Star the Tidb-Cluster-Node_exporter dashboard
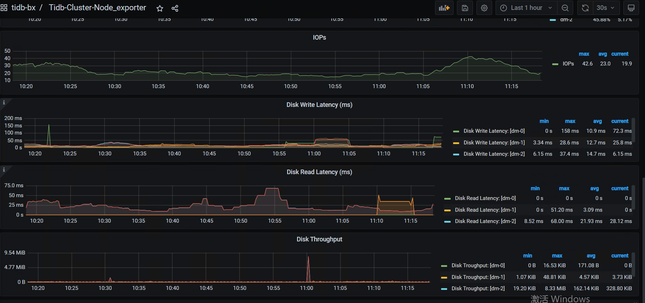The image size is (645, 303). [x=160, y=8]
